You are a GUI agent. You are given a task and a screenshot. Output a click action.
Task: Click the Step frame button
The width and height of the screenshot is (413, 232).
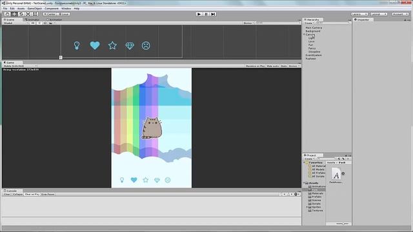pyautogui.click(x=213, y=14)
